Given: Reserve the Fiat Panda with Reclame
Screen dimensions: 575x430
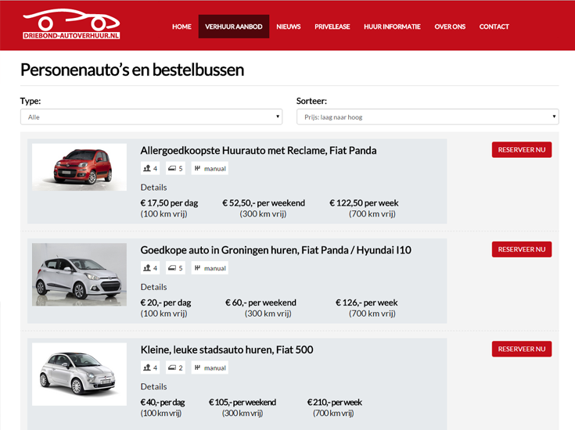Looking at the screenshot, I should point(522,149).
